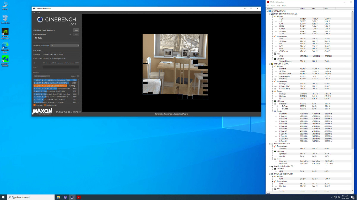357x200 pixels.
Task: Expand the ranking Details dropdown arrow
Action: 79,76
